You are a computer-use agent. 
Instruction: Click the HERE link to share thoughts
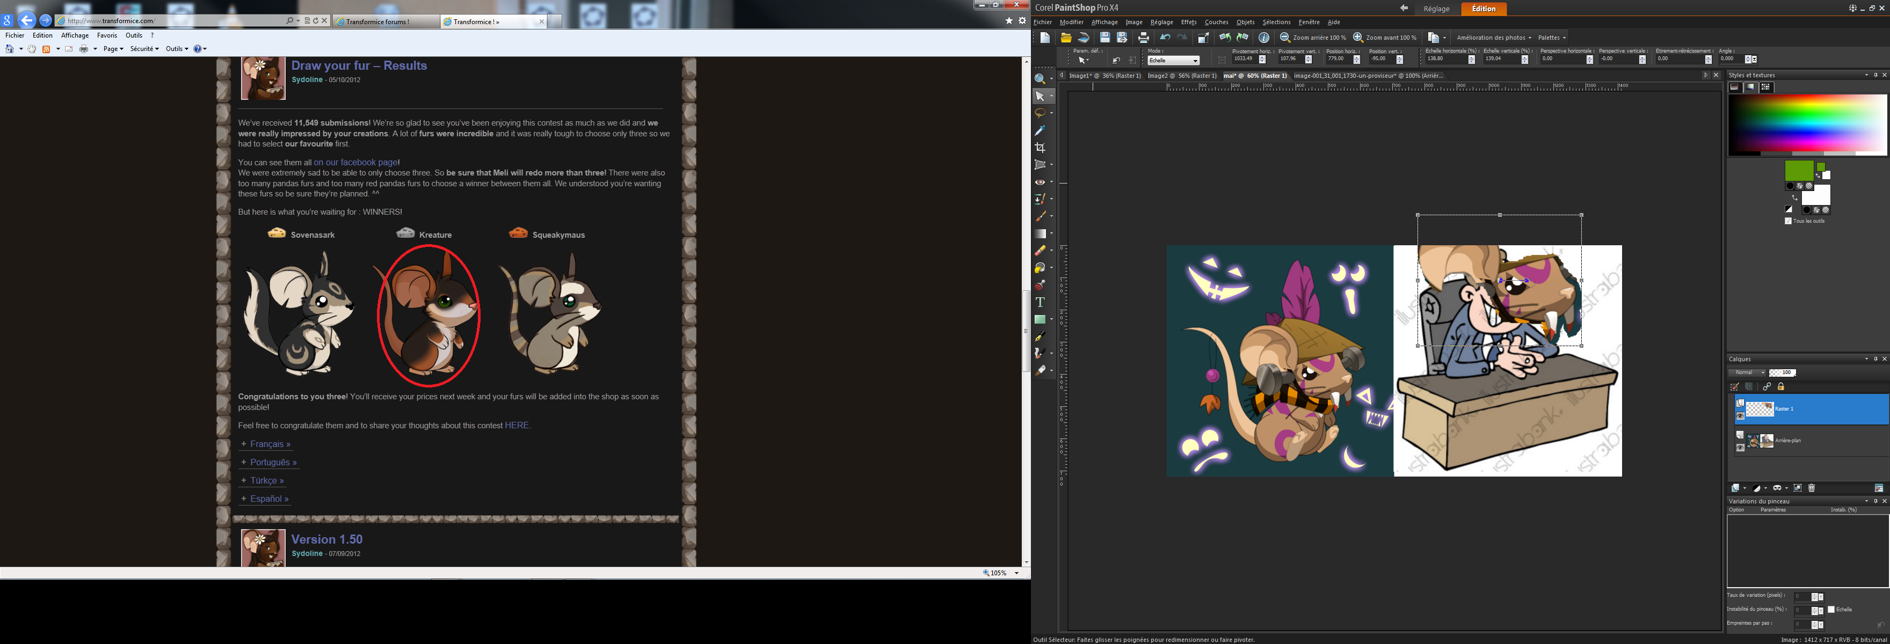517,426
